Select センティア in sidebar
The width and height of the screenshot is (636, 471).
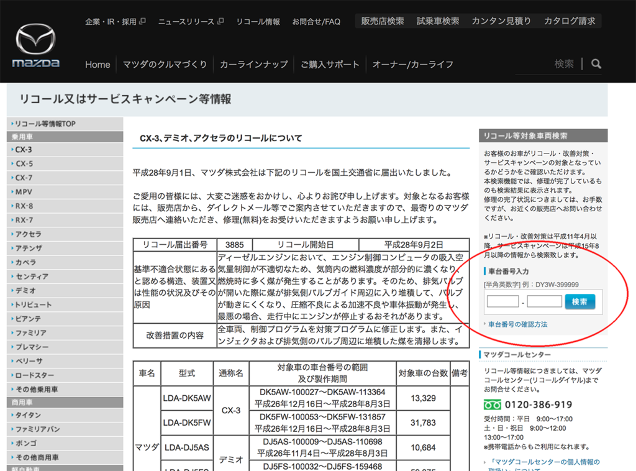65,277
